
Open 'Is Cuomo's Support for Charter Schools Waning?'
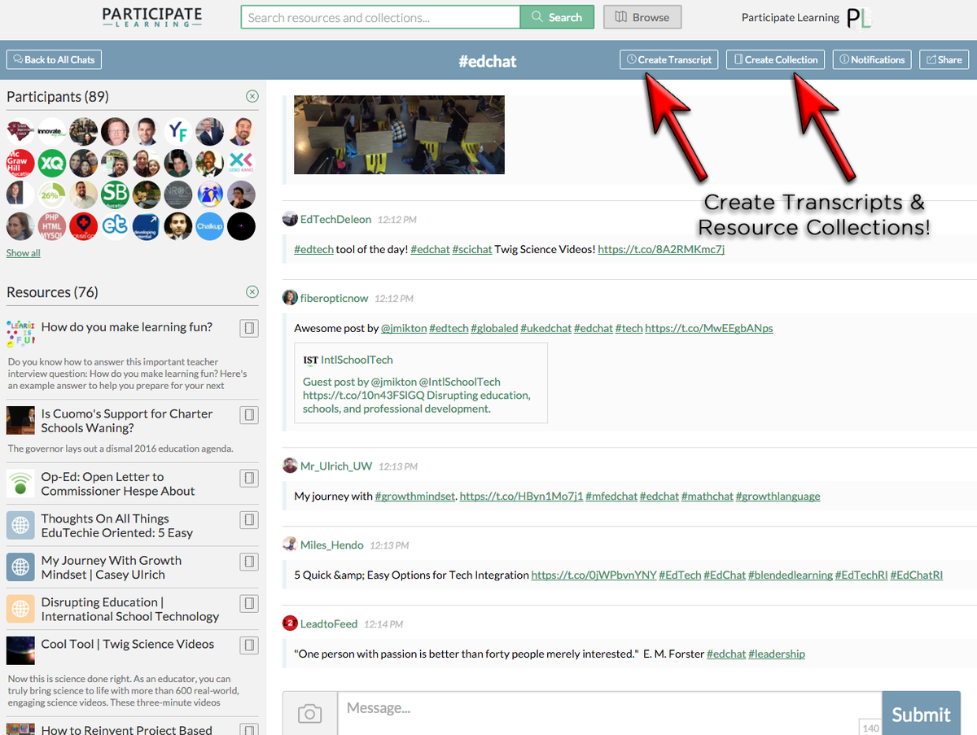coord(127,421)
